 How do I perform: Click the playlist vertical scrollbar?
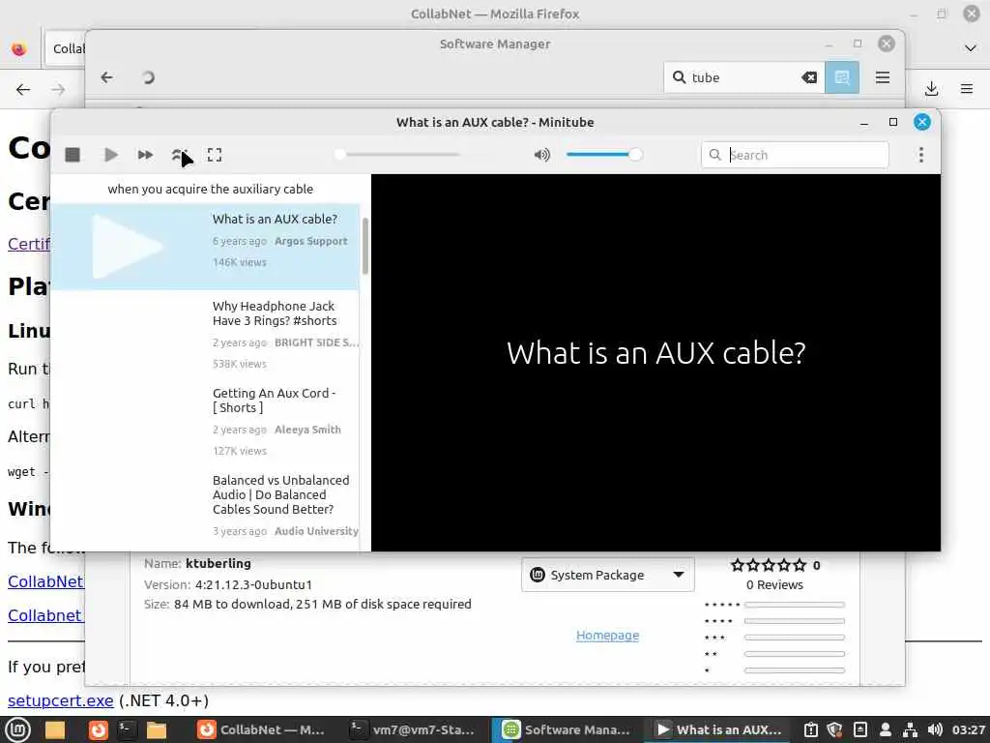(x=364, y=247)
